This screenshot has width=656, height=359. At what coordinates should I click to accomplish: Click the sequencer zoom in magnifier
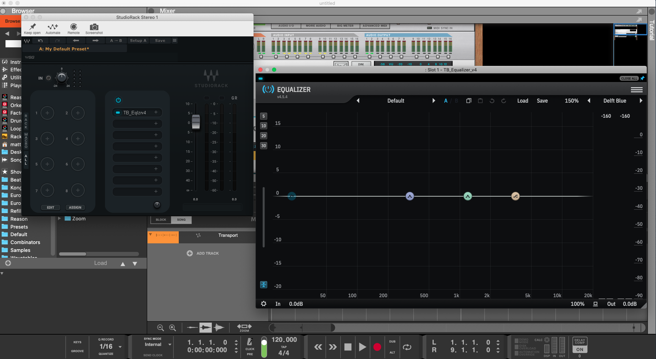coord(173,328)
